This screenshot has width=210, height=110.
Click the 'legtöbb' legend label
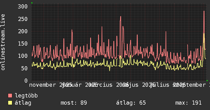pyautogui.click(x=26, y=96)
